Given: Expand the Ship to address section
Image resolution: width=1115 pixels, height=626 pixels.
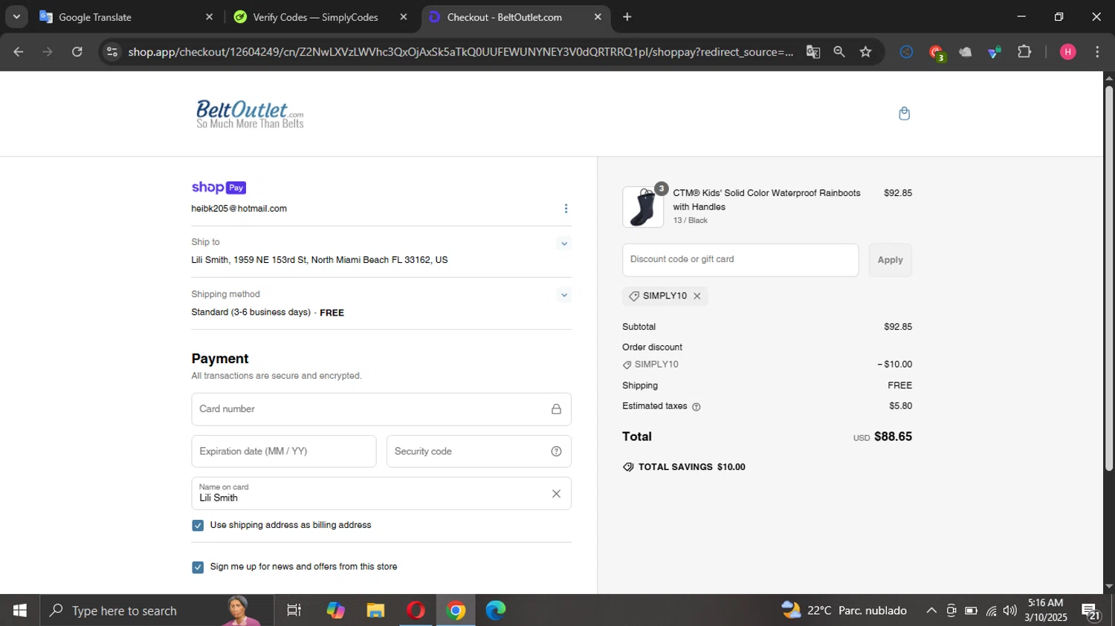Looking at the screenshot, I should 564,244.
